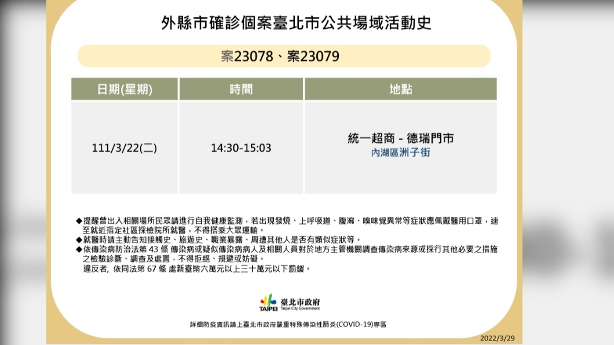Screen dimensions: 614x345
Task: Select the date cell 111/3/22(二)
Action: pos(125,148)
